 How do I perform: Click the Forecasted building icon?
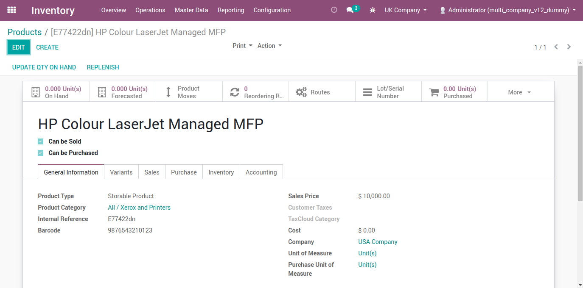pyautogui.click(x=102, y=92)
